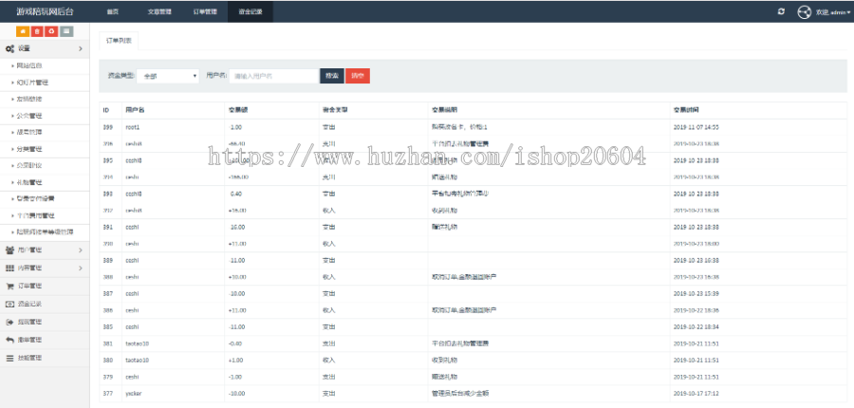Go to 首页 in top navigation

point(113,11)
